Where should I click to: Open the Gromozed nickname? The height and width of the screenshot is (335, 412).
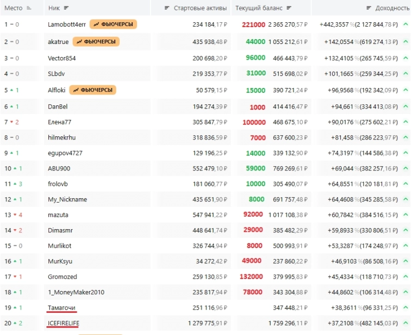point(63,277)
